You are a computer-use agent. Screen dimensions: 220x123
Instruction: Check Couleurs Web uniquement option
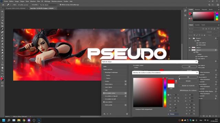(x=134, y=109)
